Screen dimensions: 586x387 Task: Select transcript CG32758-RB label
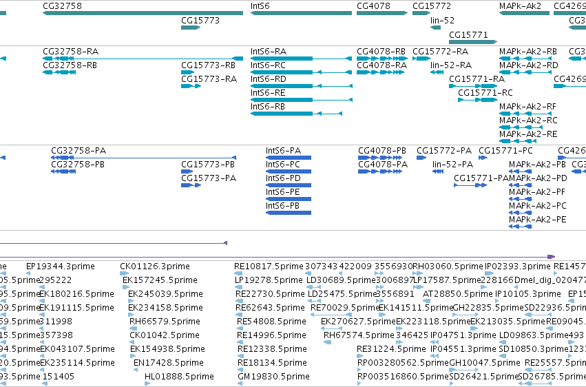coord(70,65)
